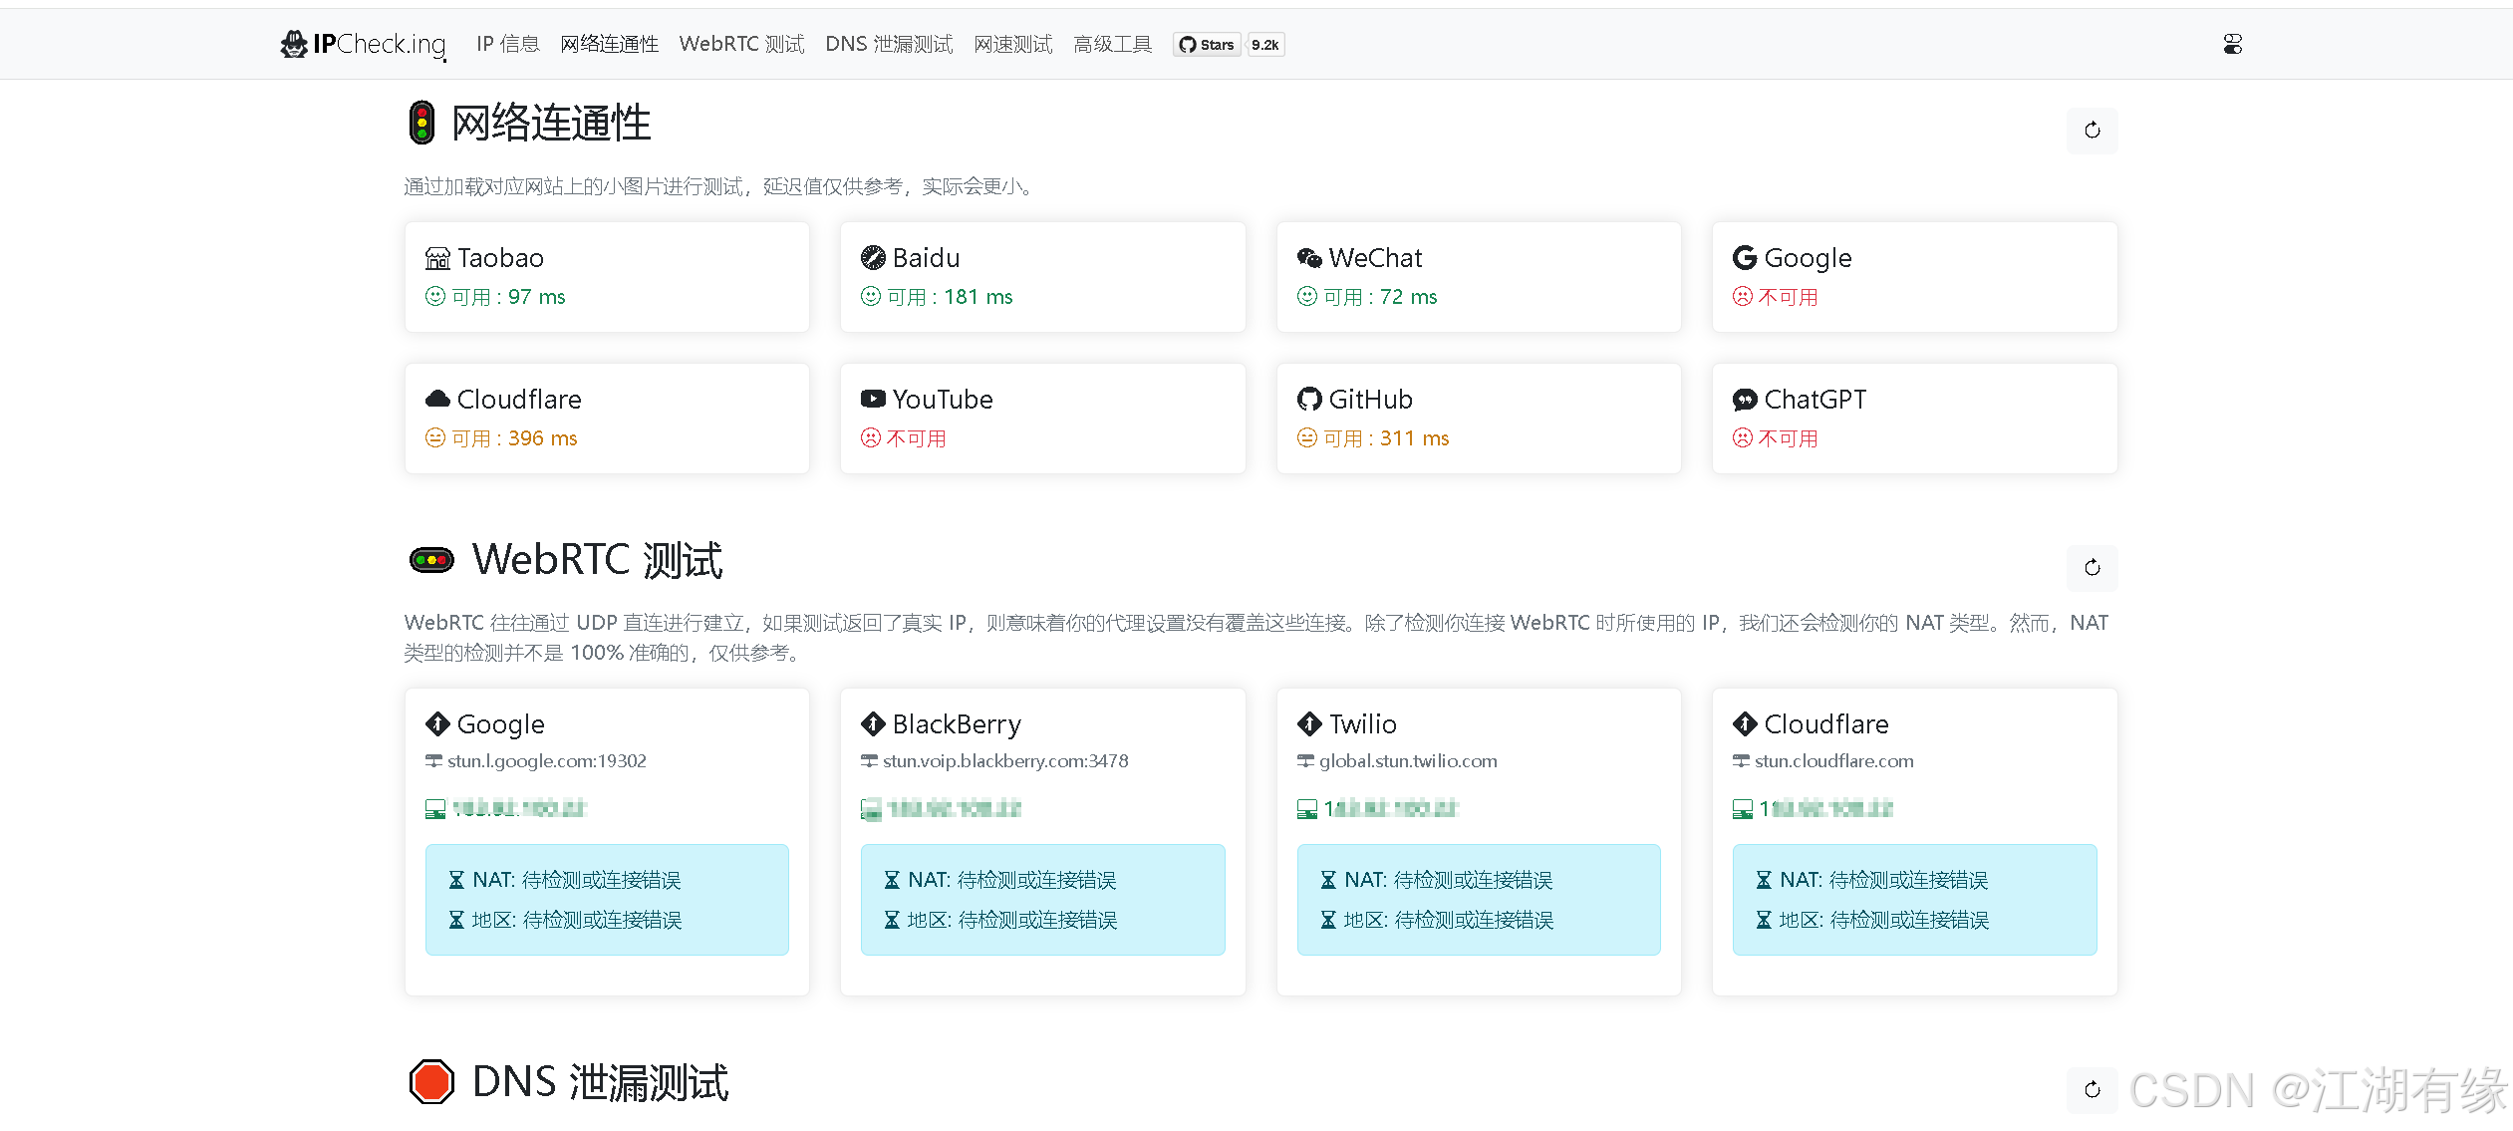Click the IPCheck.ing logo icon

click(294, 44)
